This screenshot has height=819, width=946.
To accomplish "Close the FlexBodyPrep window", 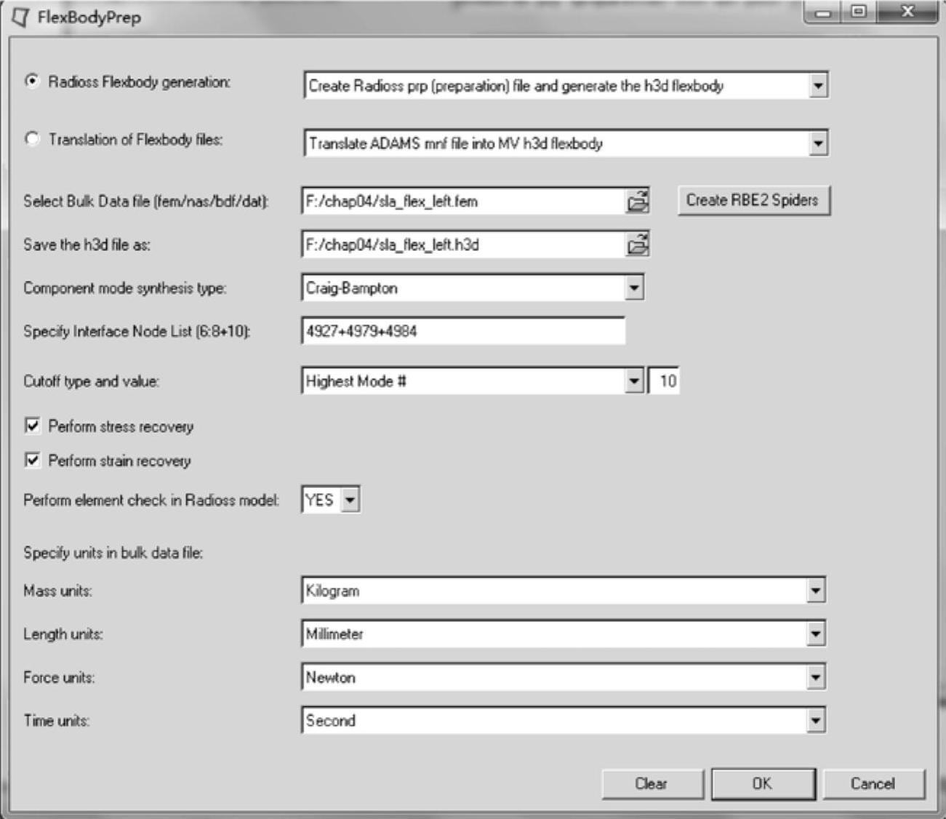I will tap(907, 12).
